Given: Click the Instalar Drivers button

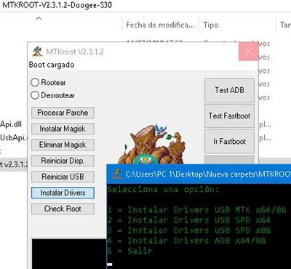Looking at the screenshot, I should (x=63, y=193).
